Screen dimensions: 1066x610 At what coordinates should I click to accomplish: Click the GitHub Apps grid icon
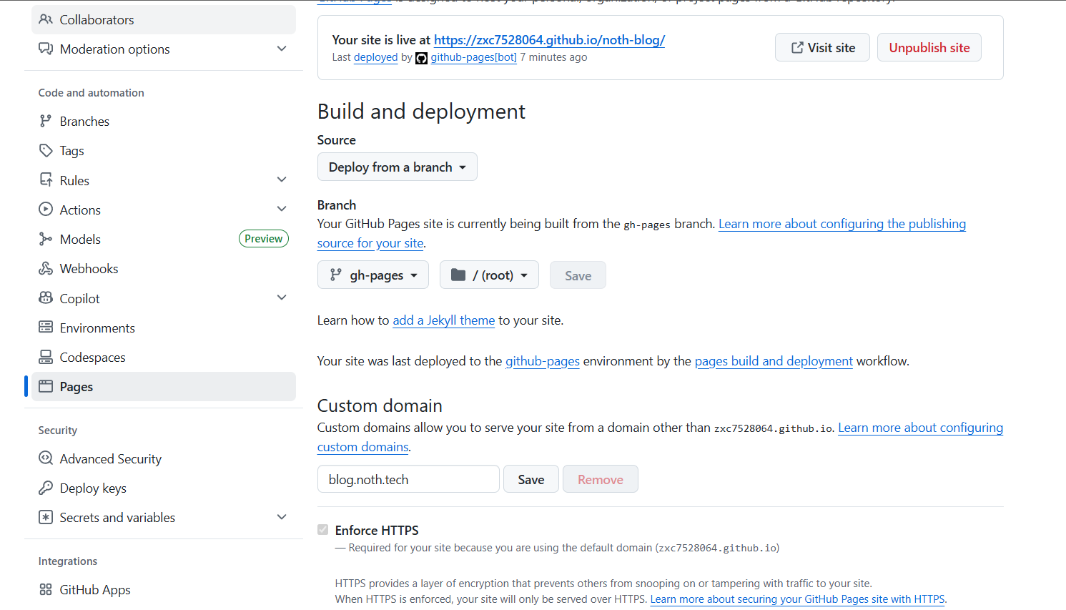click(x=46, y=589)
